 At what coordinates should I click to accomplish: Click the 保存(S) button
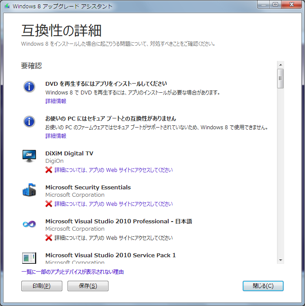(88, 286)
